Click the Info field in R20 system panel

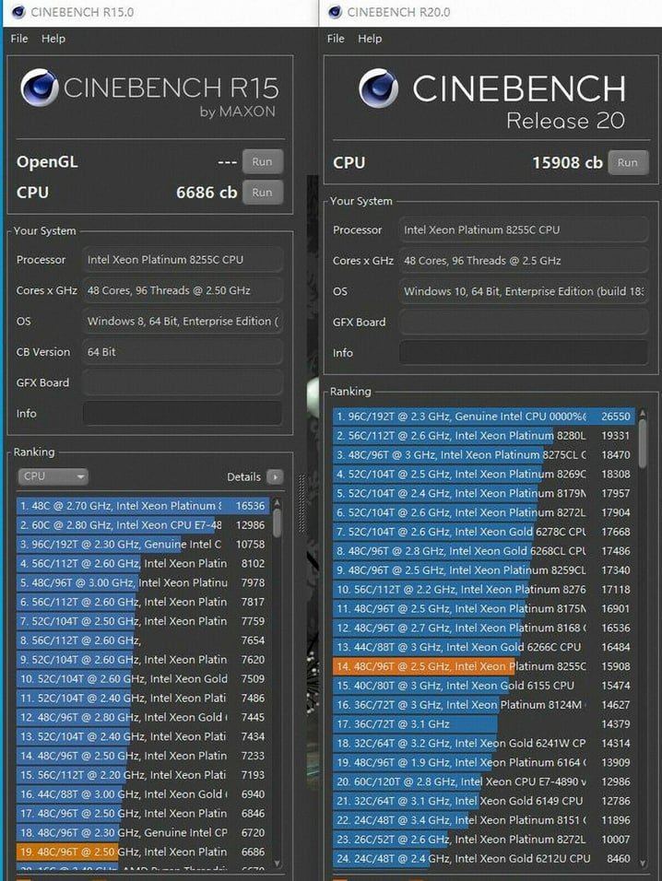click(x=523, y=353)
